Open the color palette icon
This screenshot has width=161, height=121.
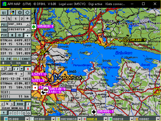12,13
